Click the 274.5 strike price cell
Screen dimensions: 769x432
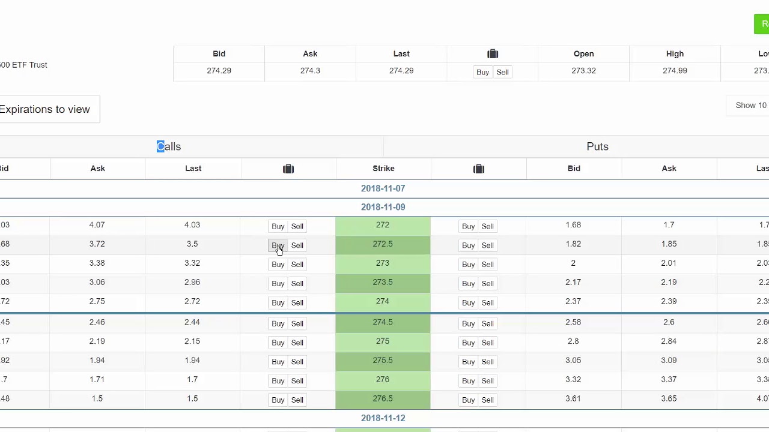(x=383, y=322)
